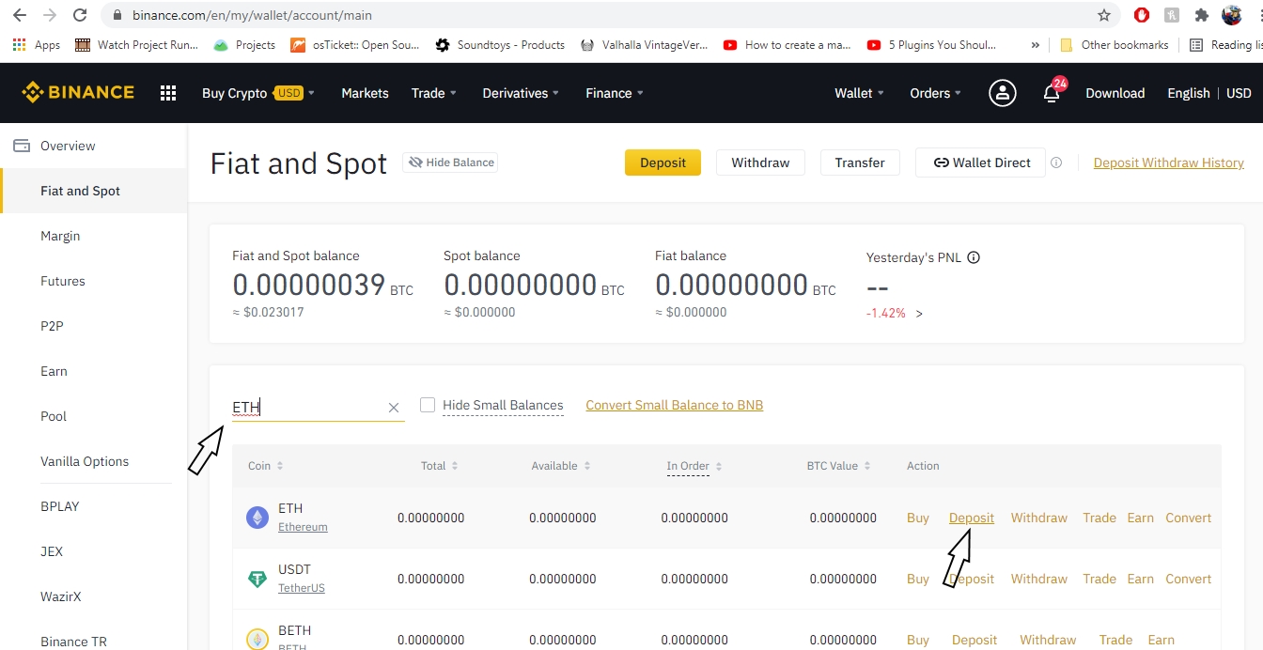Clear the ETH search with X icon
This screenshot has width=1263, height=650.
pos(394,408)
